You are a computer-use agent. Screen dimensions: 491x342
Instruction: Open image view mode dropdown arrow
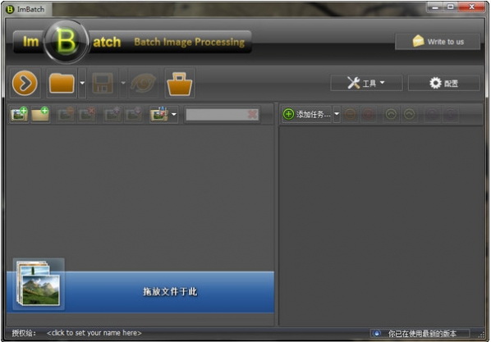click(174, 115)
